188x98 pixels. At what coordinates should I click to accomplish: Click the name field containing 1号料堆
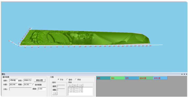pos(13,80)
